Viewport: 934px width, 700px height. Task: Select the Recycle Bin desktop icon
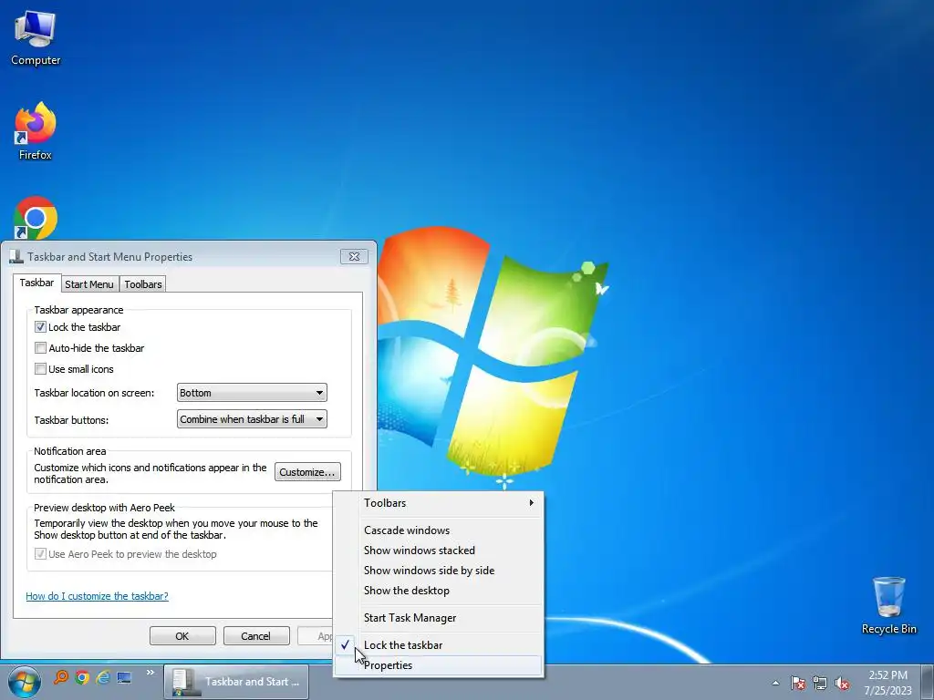[x=888, y=605]
